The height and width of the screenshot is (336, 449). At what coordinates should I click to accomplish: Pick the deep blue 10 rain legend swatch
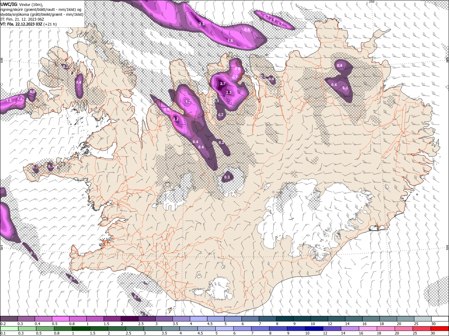coord(314,329)
